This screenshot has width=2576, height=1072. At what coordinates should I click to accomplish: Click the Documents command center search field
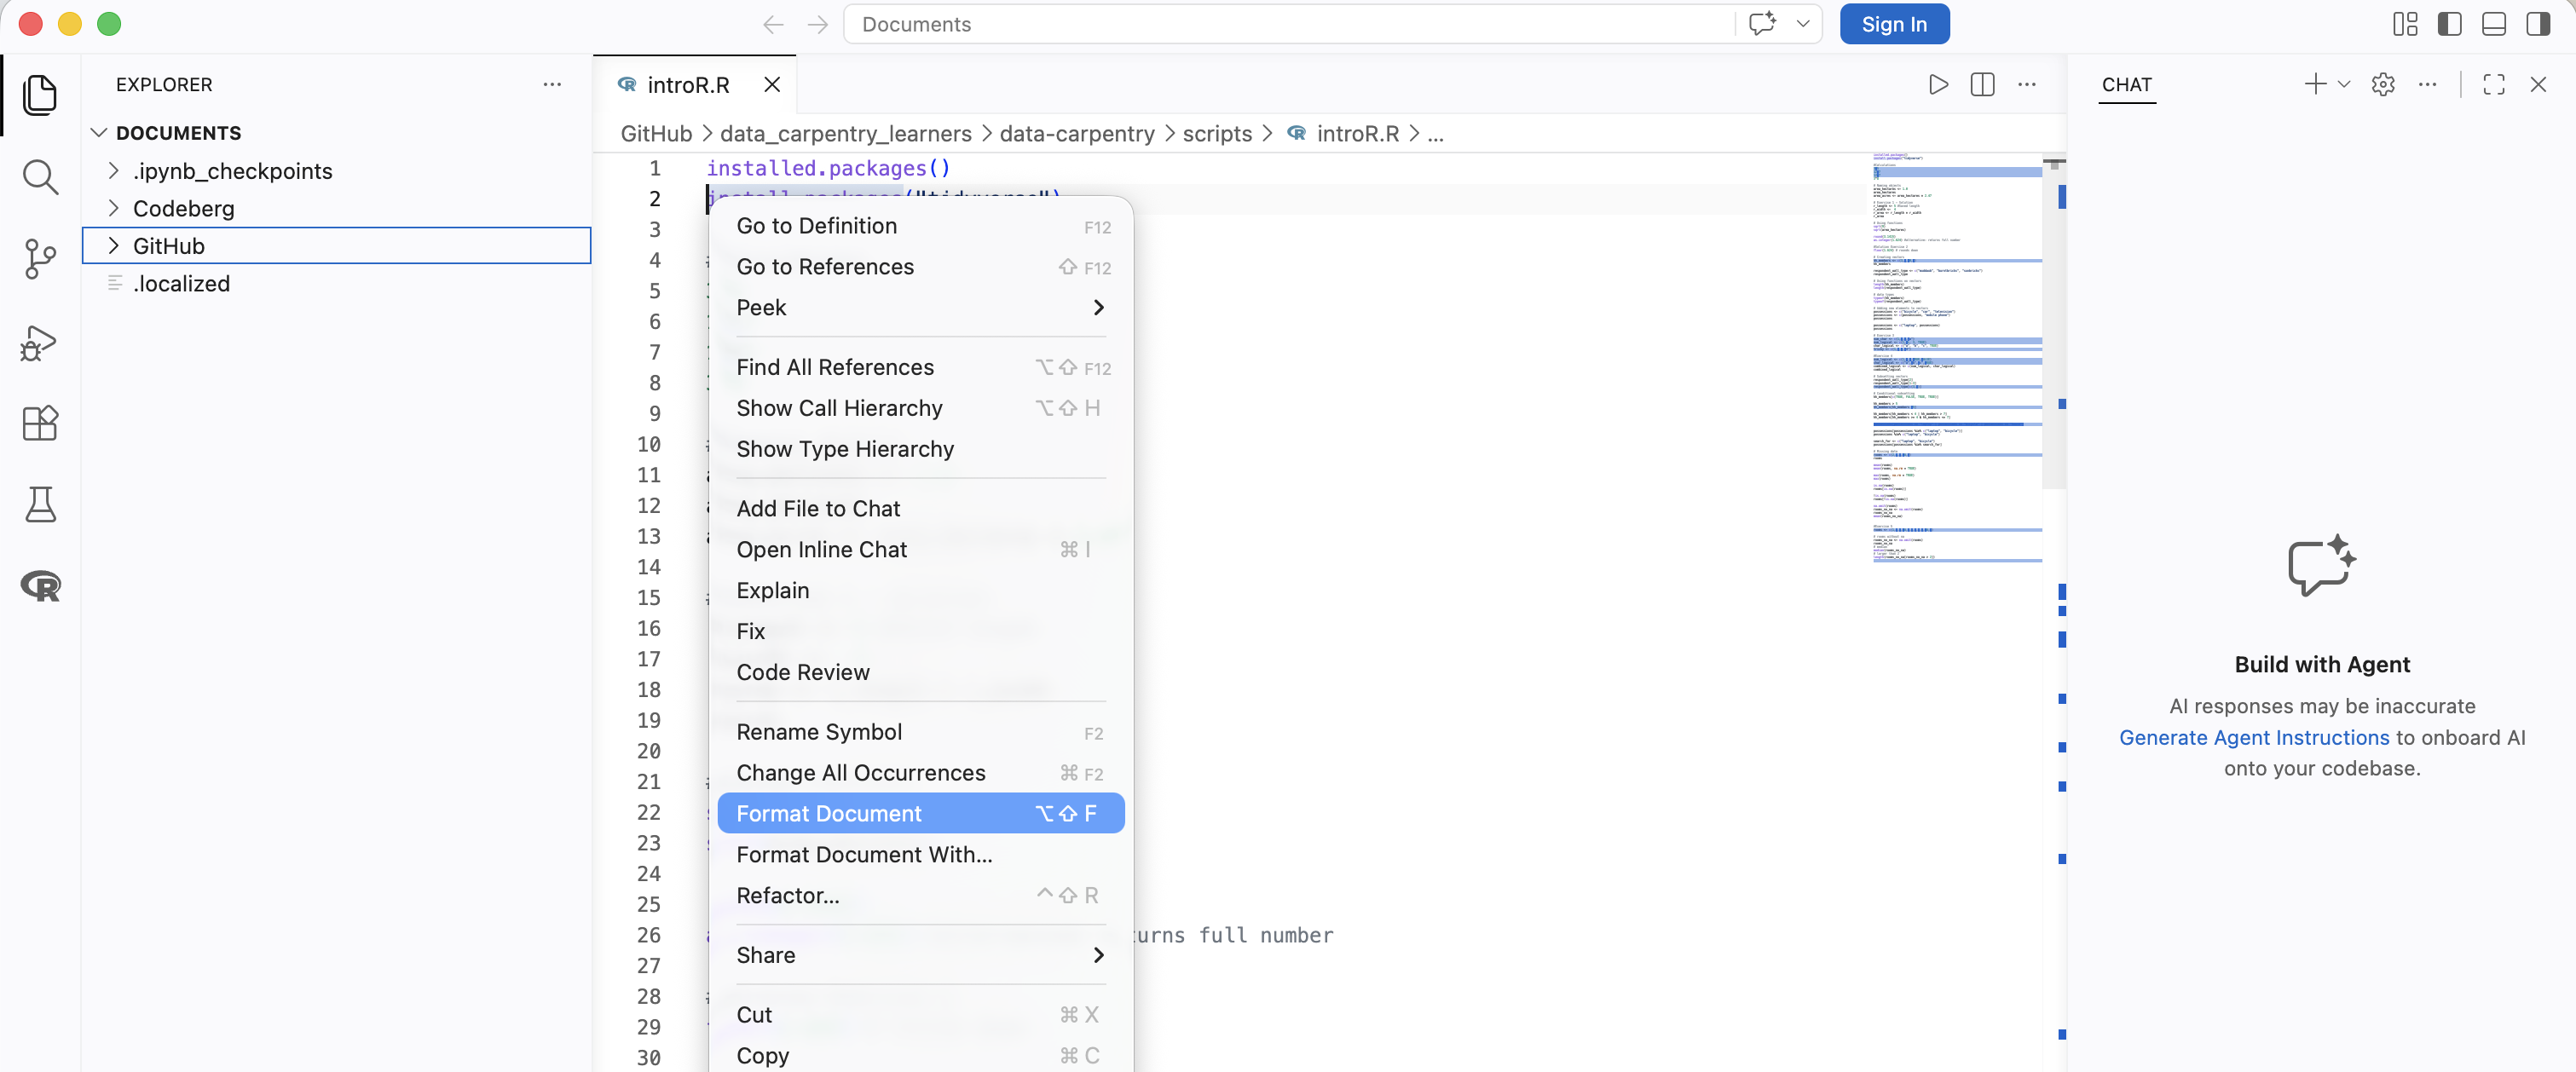tap(1290, 24)
